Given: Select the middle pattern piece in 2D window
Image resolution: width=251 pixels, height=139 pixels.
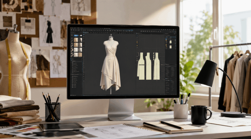Looking at the screenshot, I should (x=148, y=66).
